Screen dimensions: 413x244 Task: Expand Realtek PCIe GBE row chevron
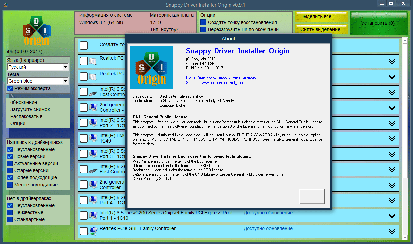[392, 232]
